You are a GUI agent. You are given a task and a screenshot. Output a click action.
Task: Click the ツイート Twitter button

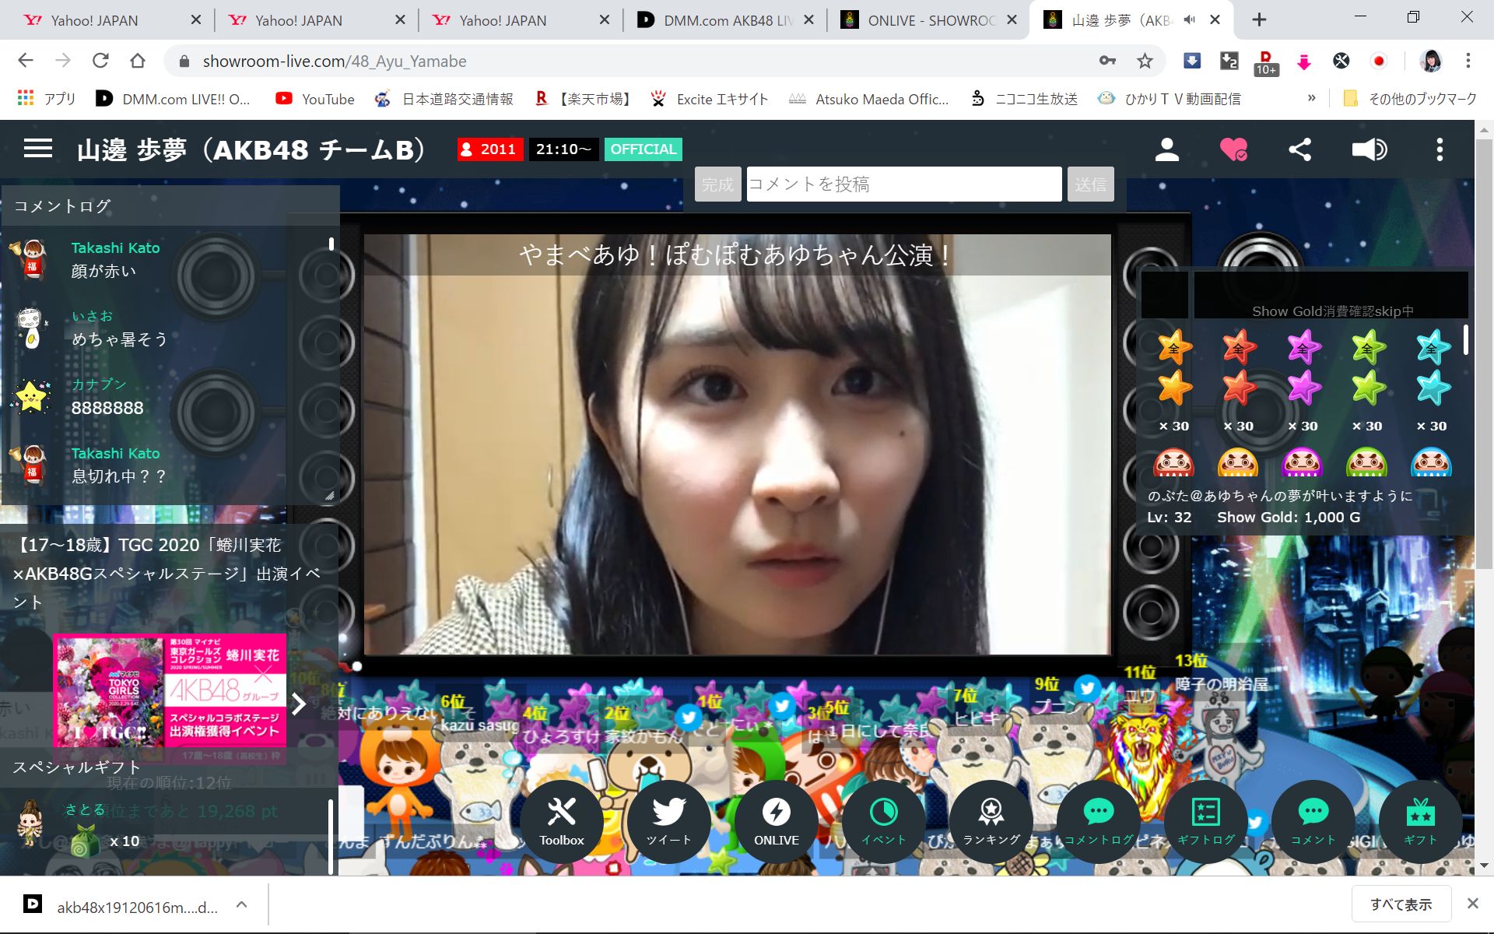click(668, 821)
